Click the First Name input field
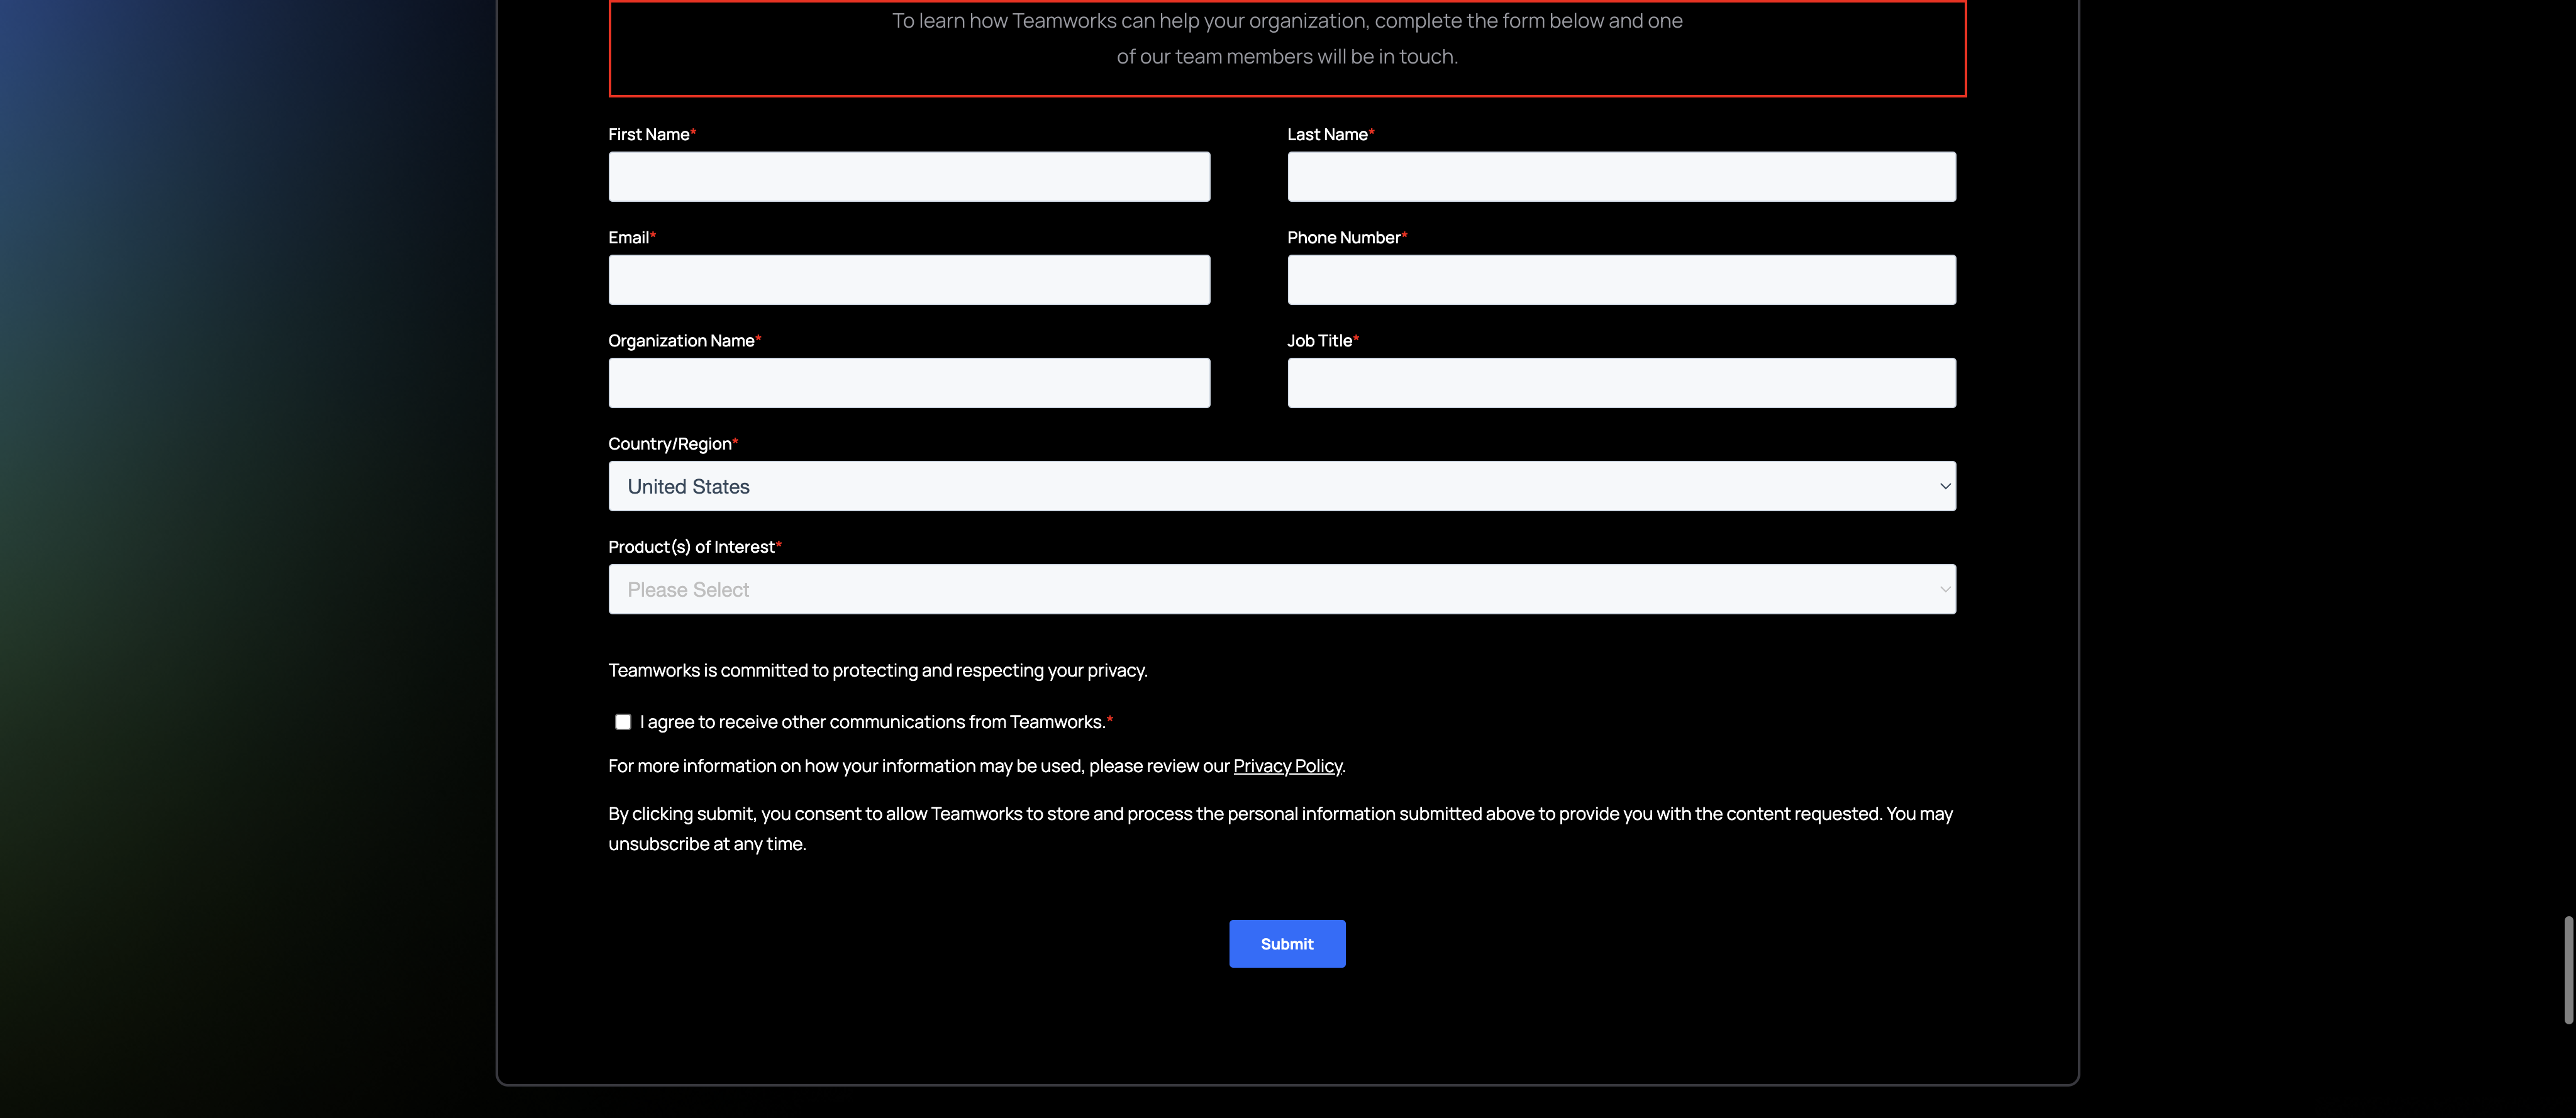This screenshot has height=1118, width=2576. point(909,177)
